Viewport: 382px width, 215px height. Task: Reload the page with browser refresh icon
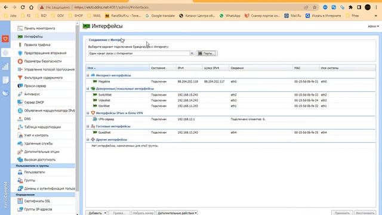coord(23,7)
